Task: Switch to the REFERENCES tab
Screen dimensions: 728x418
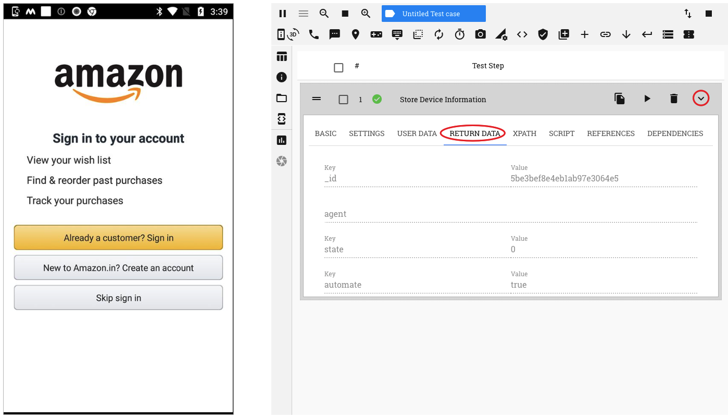Action: pos(611,133)
